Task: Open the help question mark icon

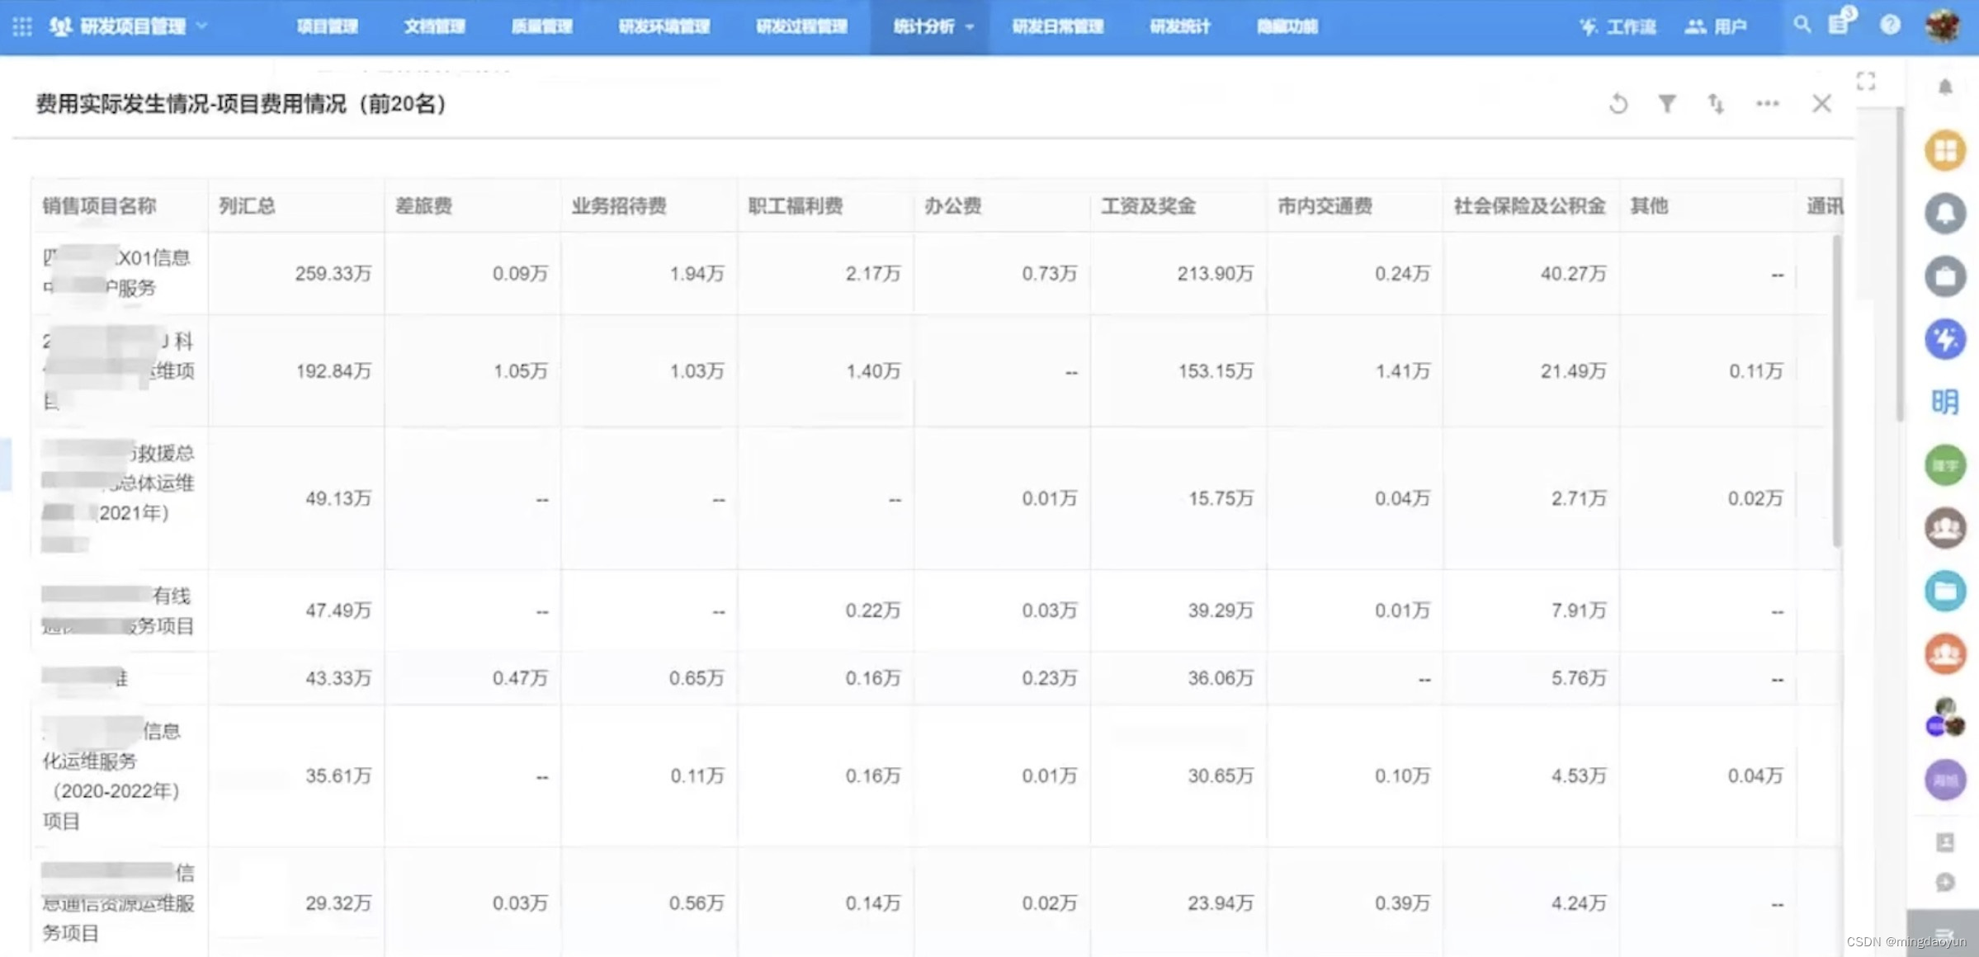Action: pos(1890,25)
